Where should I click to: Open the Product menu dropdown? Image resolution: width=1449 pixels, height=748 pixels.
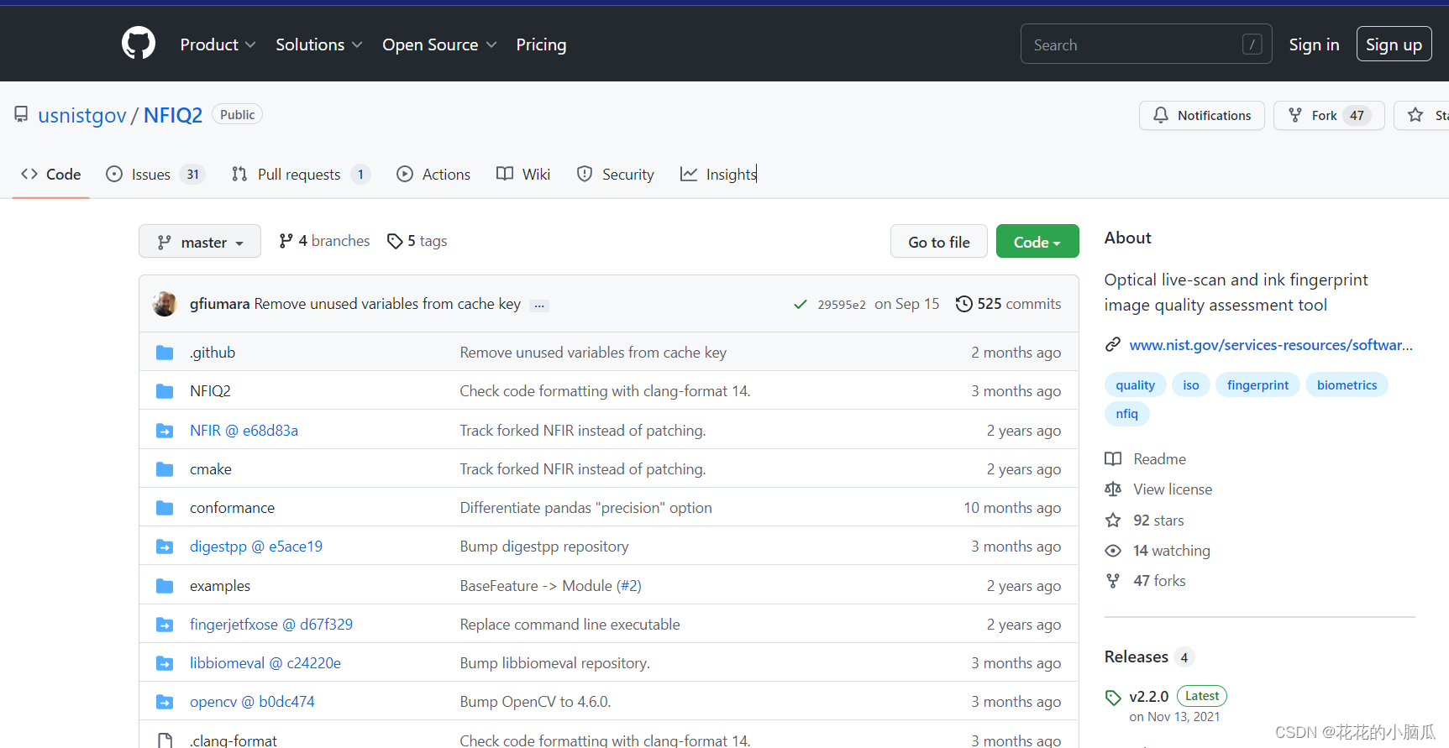[x=218, y=44]
